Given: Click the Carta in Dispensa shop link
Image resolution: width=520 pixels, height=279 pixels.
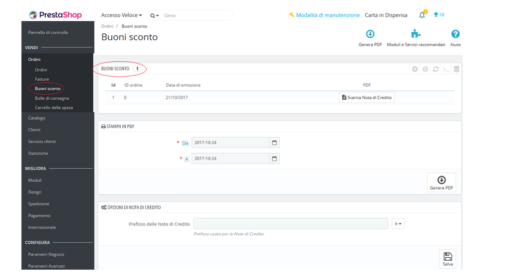Looking at the screenshot, I should 386,15.
